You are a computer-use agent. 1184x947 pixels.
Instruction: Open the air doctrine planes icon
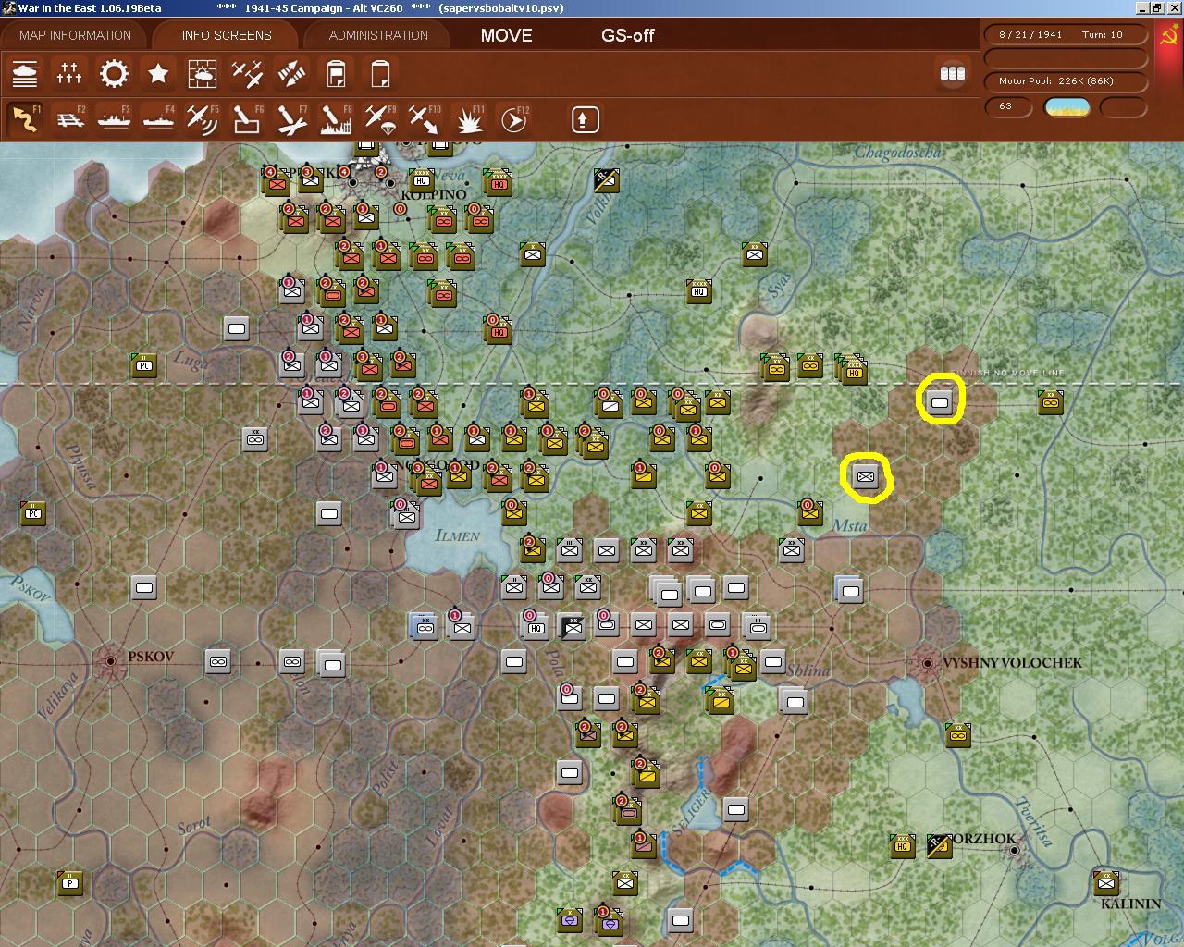click(247, 73)
